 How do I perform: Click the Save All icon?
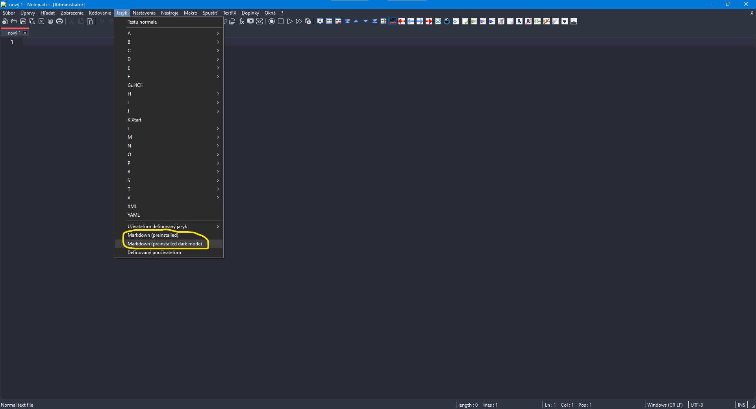pos(32,22)
